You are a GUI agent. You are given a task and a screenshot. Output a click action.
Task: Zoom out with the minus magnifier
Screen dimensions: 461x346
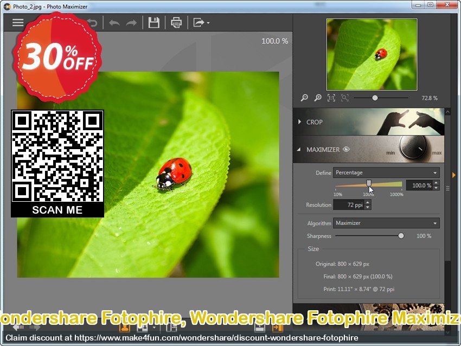pyautogui.click(x=304, y=98)
